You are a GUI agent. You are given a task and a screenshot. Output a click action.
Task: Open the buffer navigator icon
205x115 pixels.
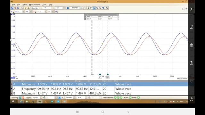(x=68, y=8)
